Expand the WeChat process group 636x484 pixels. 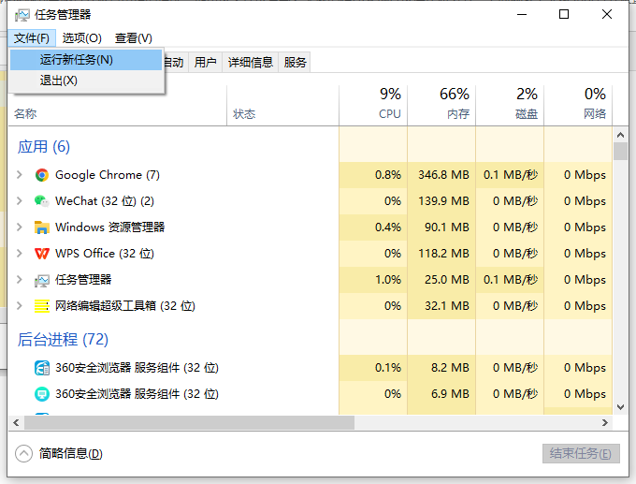(x=20, y=201)
